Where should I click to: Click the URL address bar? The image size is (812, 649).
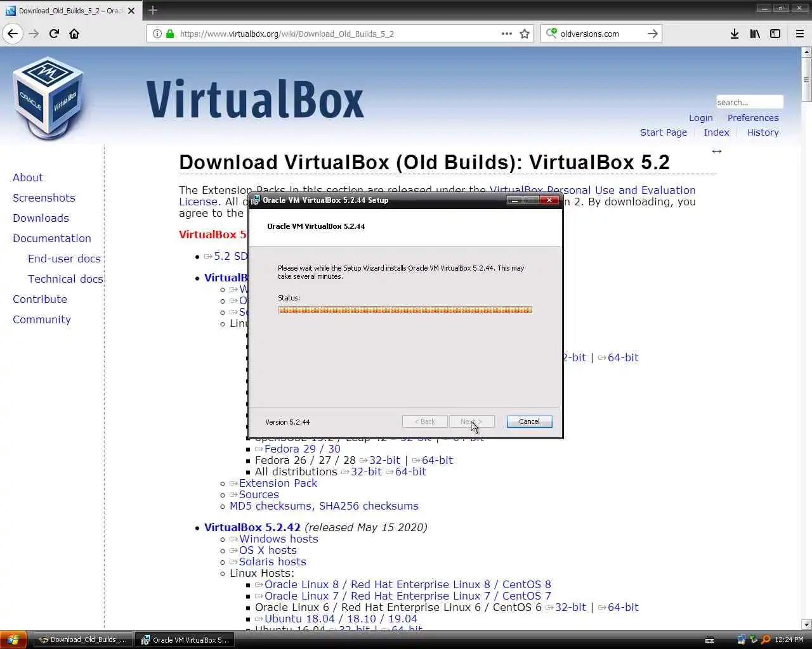tap(339, 34)
